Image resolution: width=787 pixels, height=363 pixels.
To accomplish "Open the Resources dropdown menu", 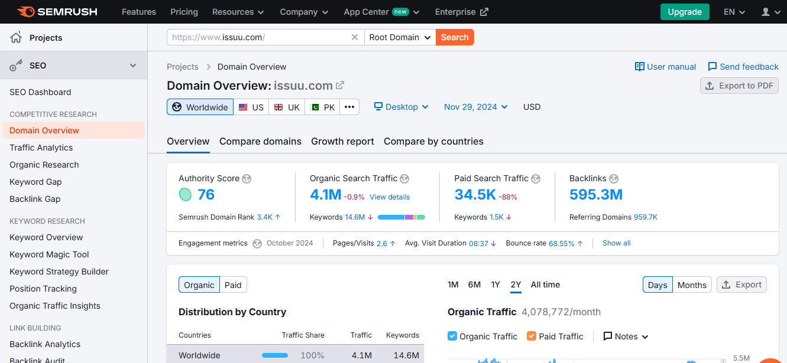I will click(x=238, y=12).
